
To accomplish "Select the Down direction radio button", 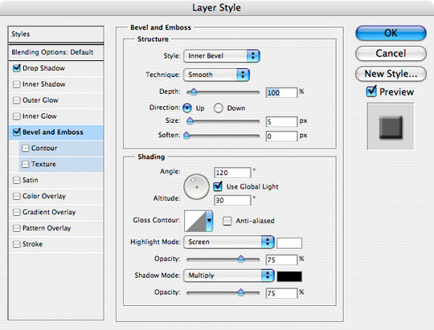I will point(218,108).
